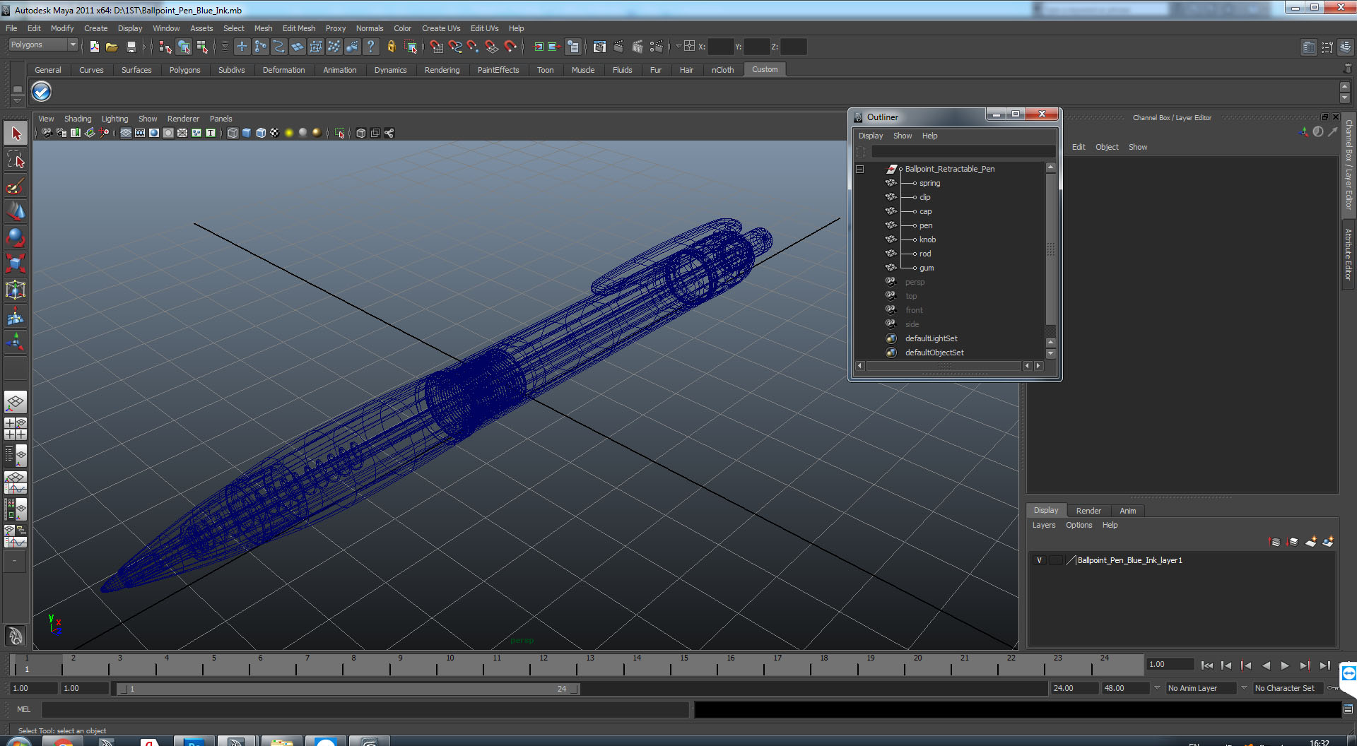Toggle wireframe shading cube in viewport toolbar
Image resolution: width=1357 pixels, height=746 pixels.
click(233, 133)
